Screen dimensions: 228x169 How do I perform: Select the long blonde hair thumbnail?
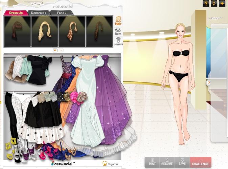click(x=45, y=31)
